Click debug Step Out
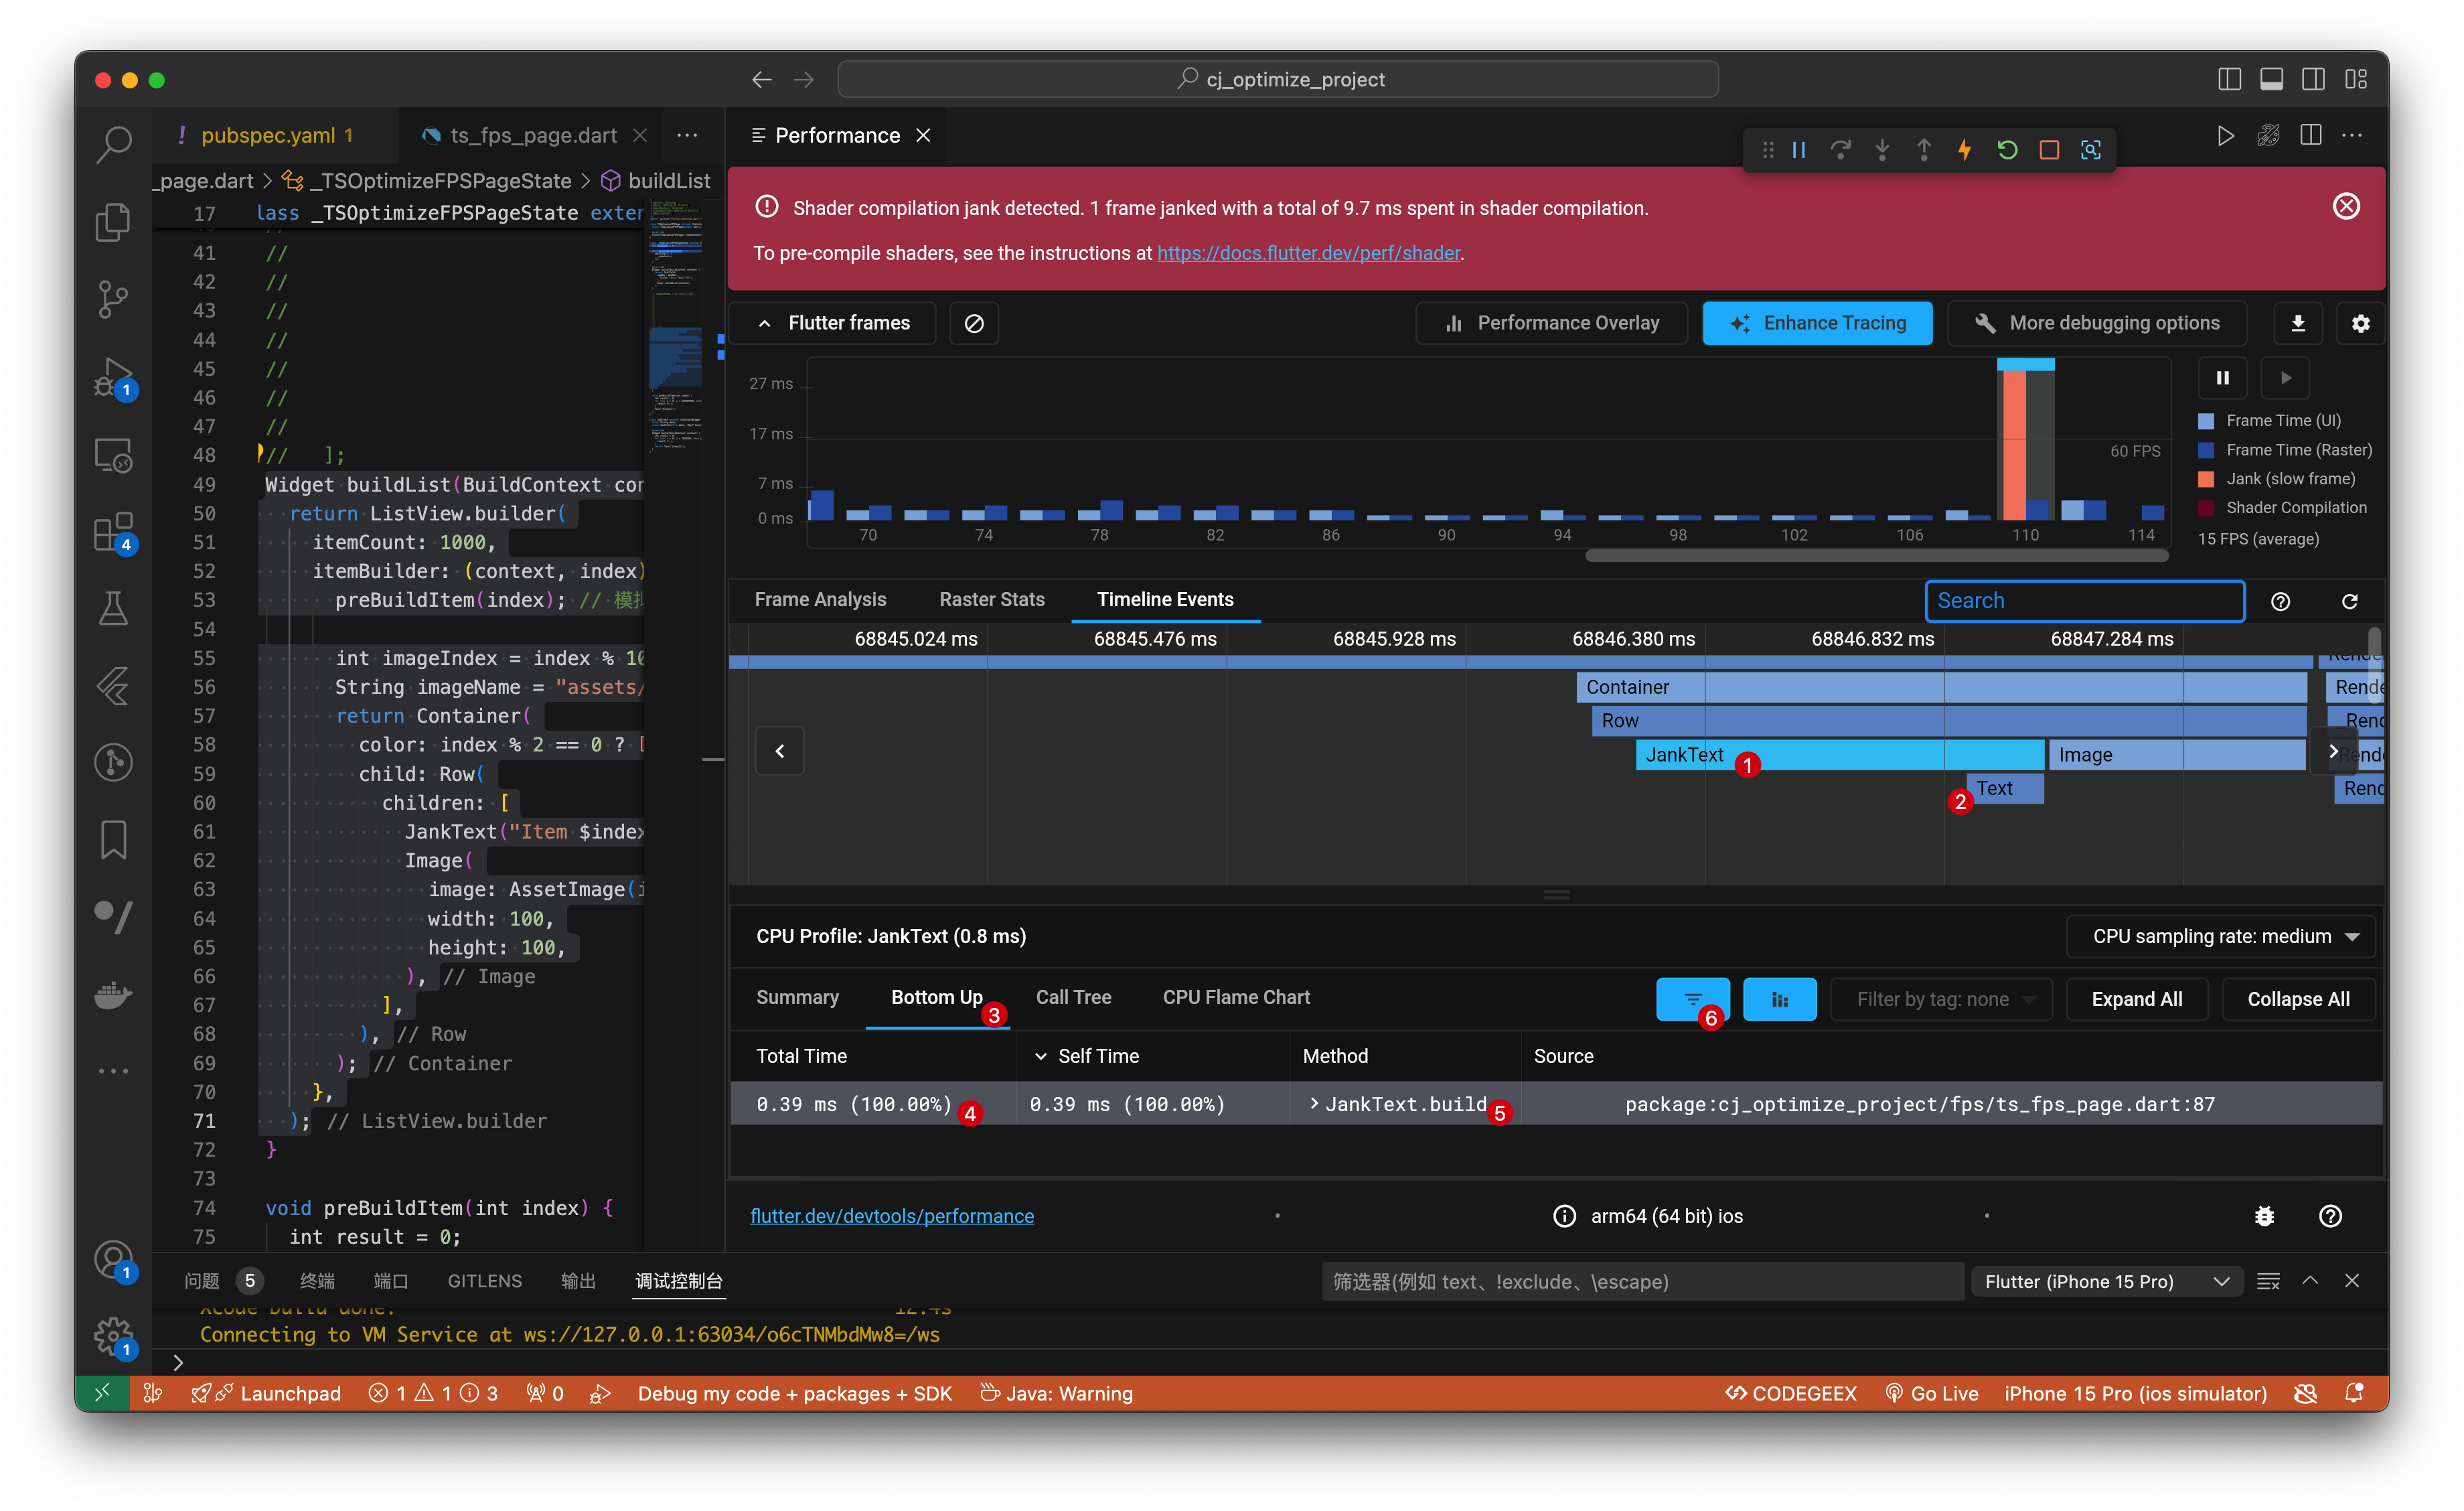The height and width of the screenshot is (1511, 2464). [1924, 150]
